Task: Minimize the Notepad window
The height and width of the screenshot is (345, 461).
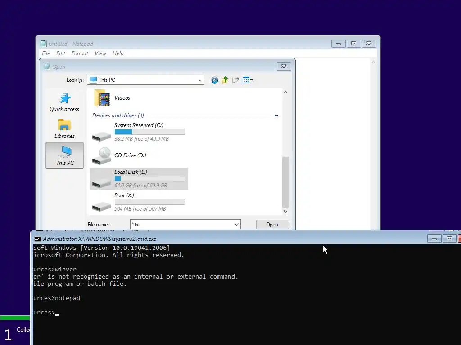Action: coord(339,44)
